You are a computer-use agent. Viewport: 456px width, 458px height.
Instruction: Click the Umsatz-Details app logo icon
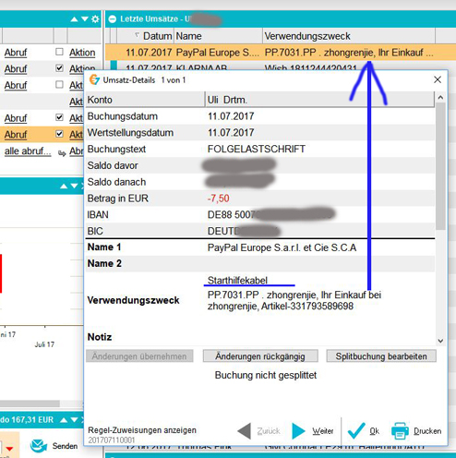[x=94, y=79]
